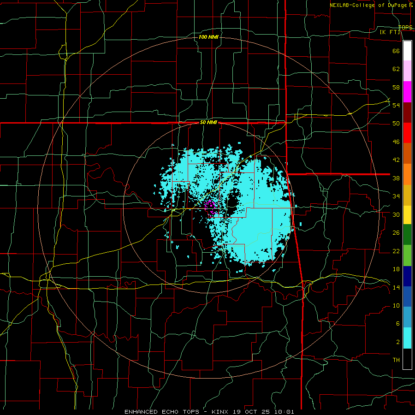The height and width of the screenshot is (415, 415).
Task: Click the legend value "54"
Action: pyautogui.click(x=396, y=105)
